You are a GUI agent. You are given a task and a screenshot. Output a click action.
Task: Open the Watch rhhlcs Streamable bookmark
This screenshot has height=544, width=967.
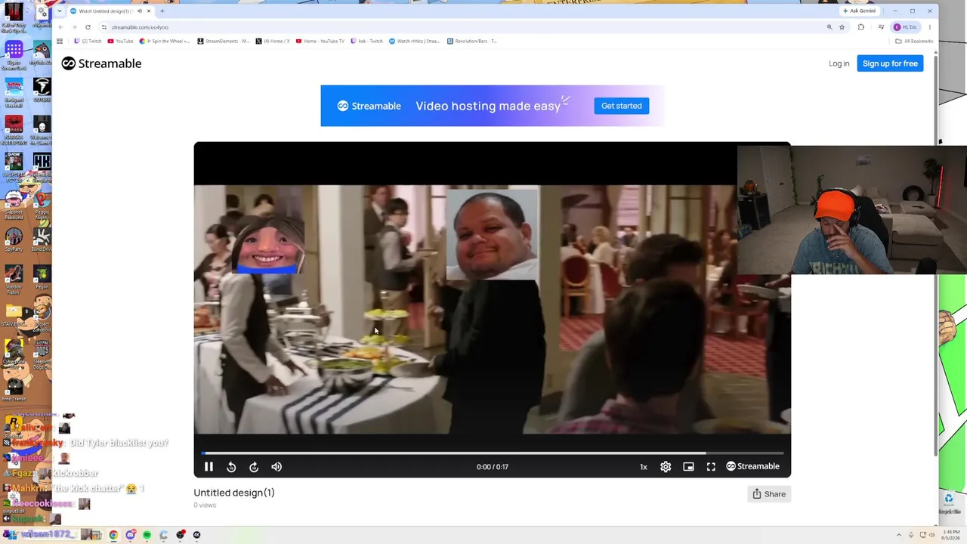pyautogui.click(x=415, y=42)
